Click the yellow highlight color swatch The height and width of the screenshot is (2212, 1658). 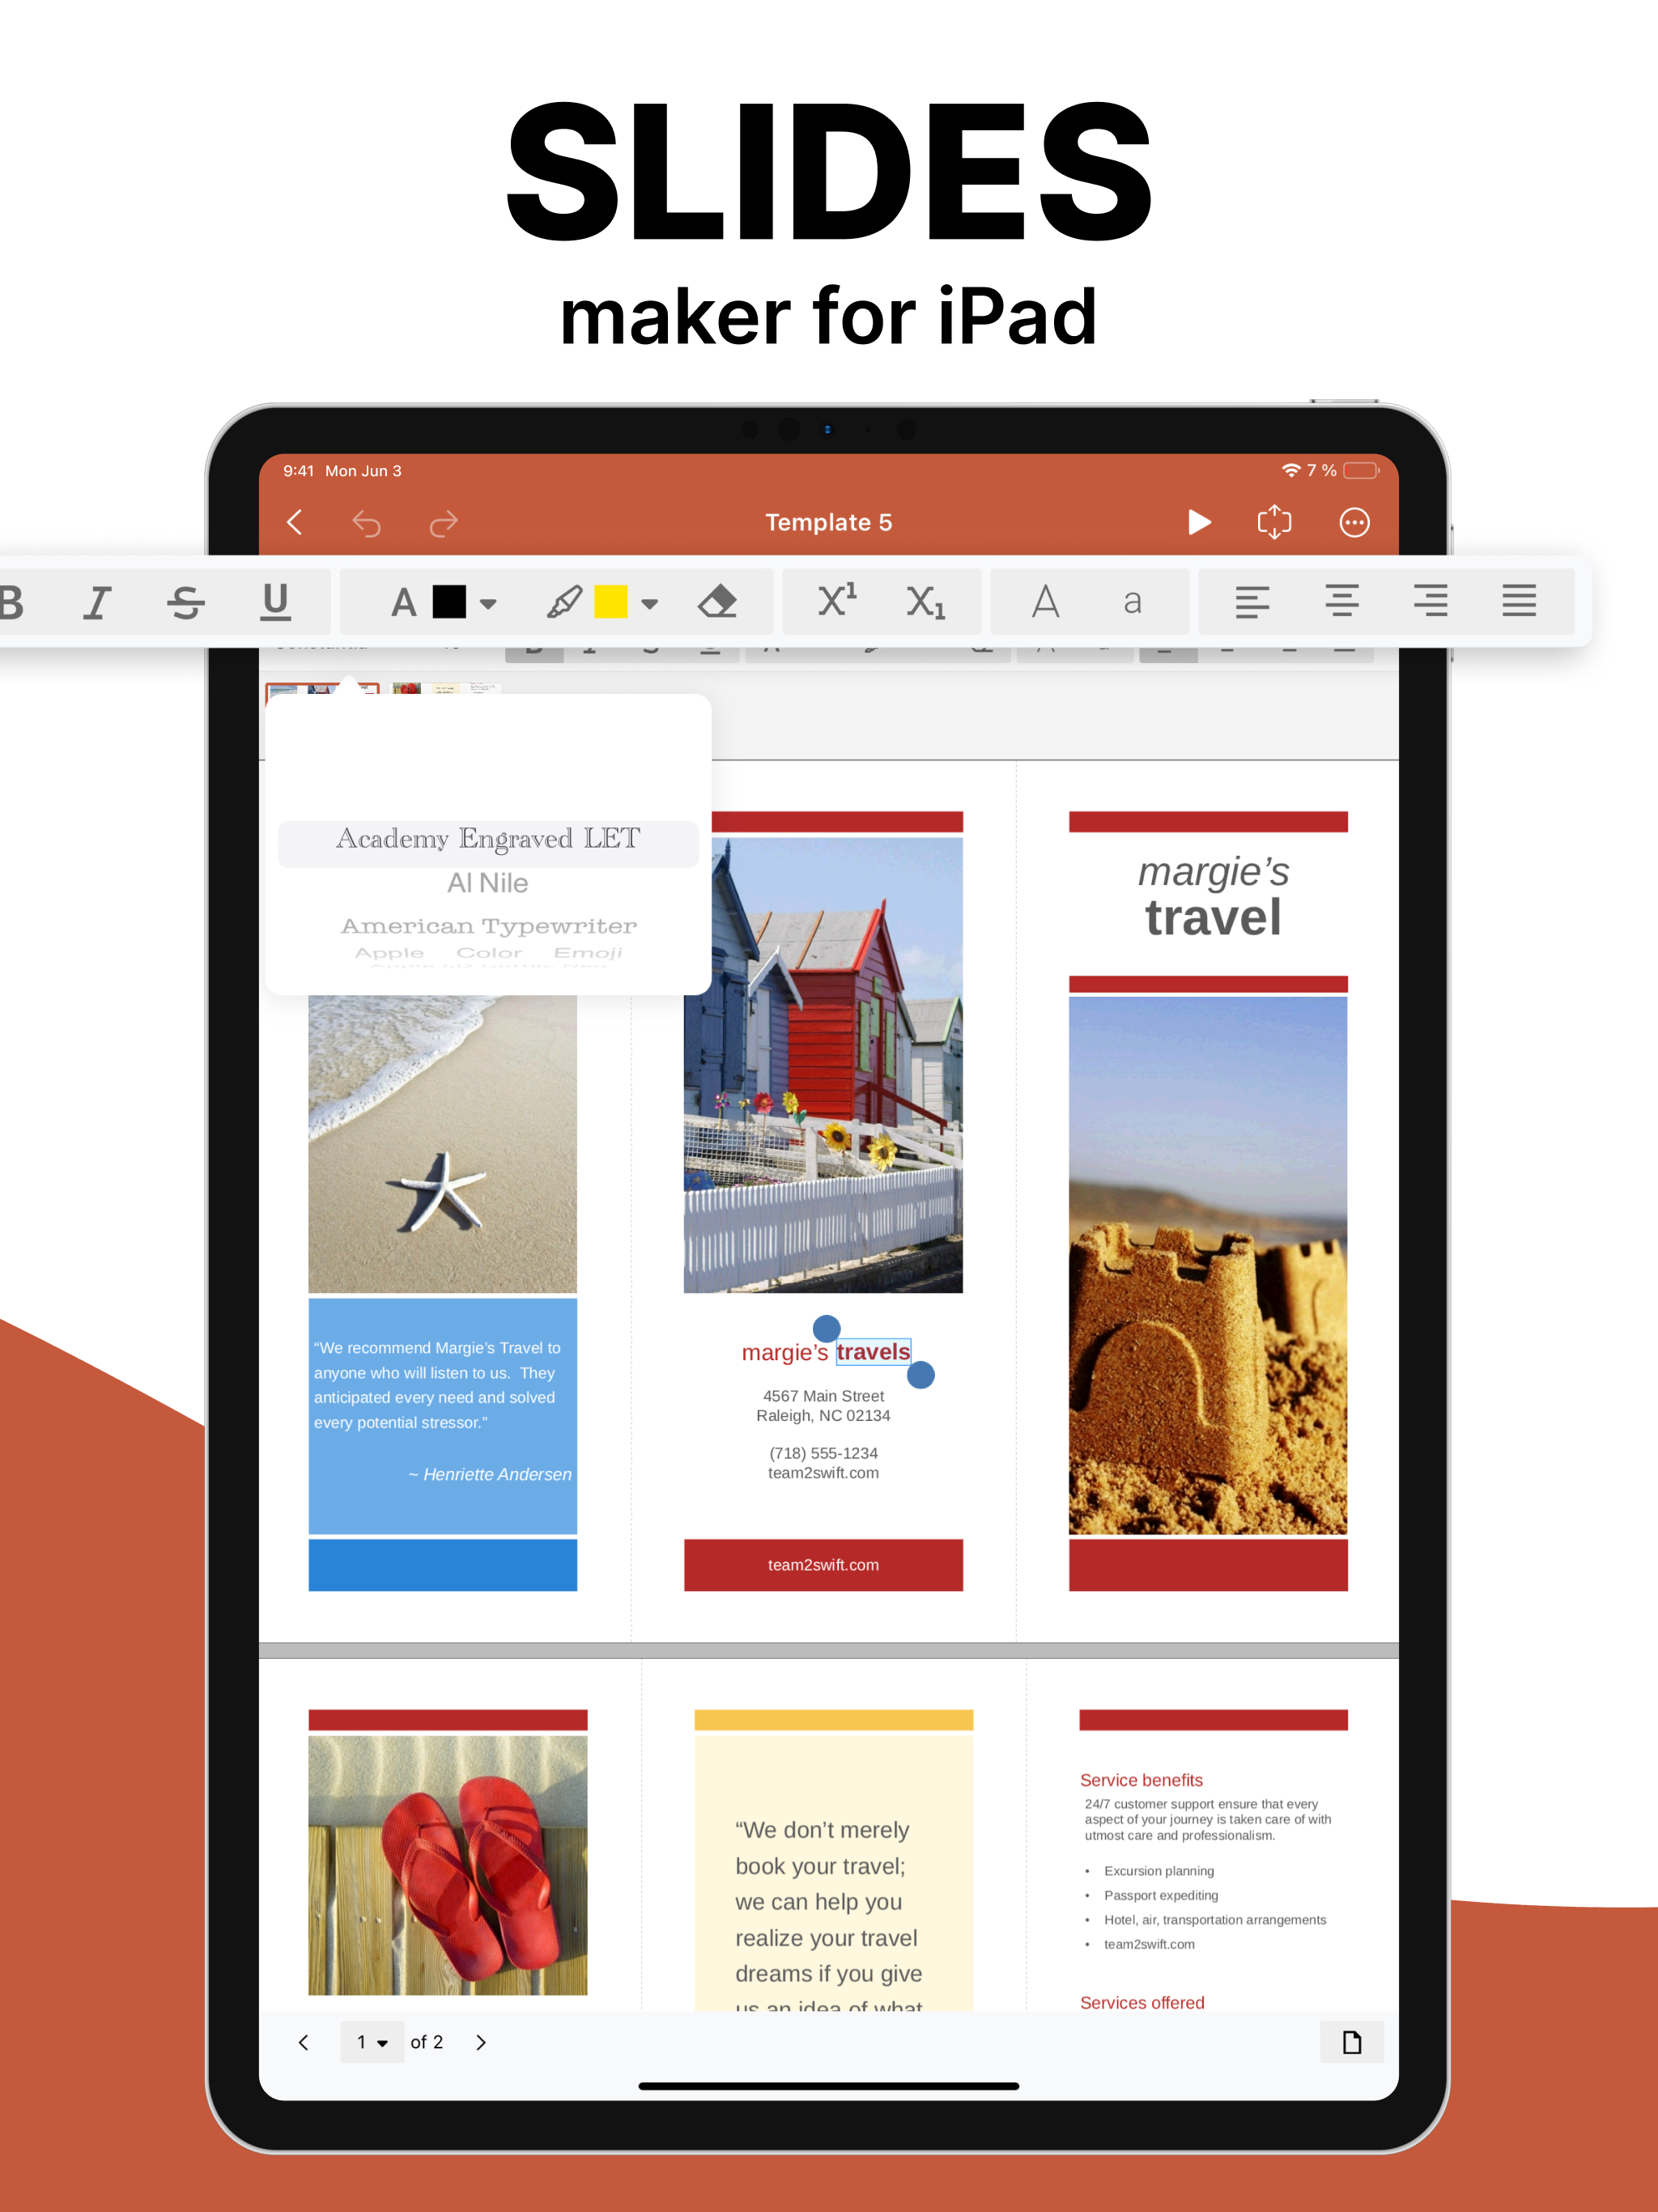(x=611, y=602)
